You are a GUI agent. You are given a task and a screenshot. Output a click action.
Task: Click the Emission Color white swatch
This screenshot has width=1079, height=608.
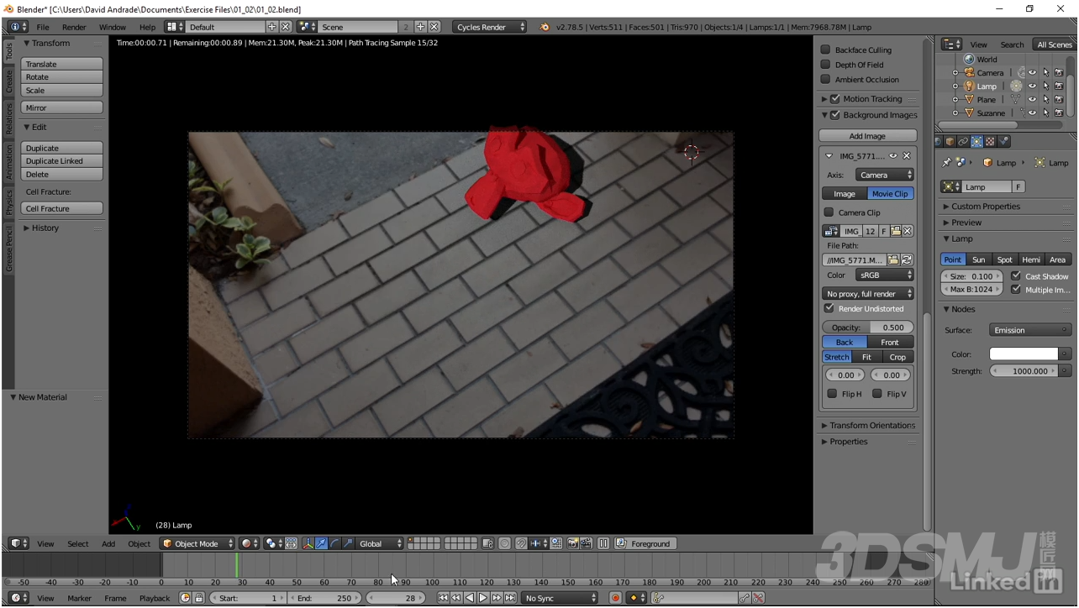click(x=1024, y=354)
